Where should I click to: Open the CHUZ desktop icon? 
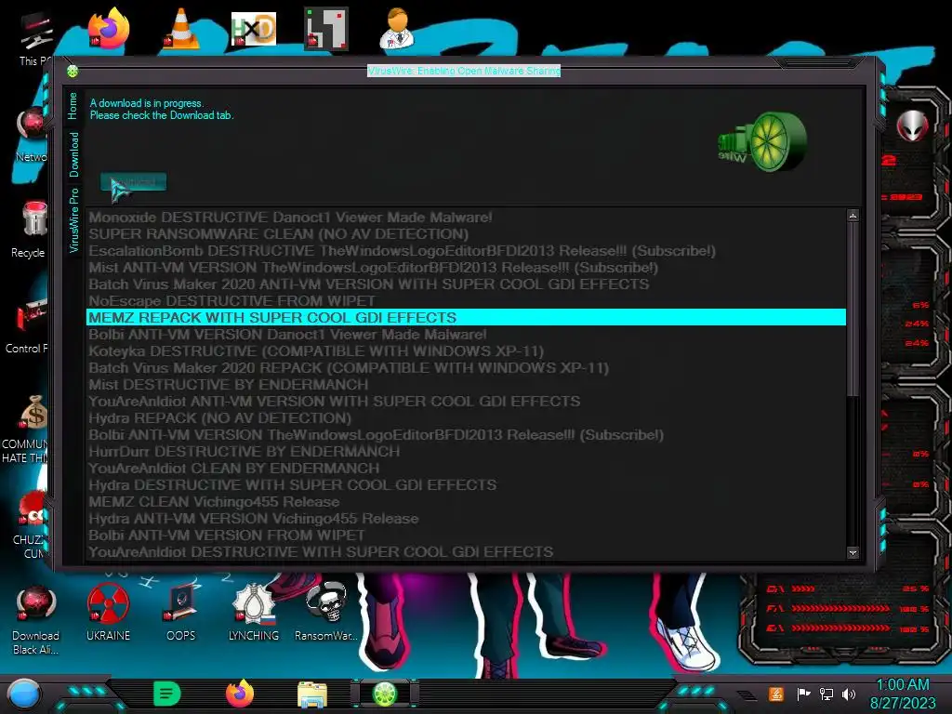(x=29, y=525)
